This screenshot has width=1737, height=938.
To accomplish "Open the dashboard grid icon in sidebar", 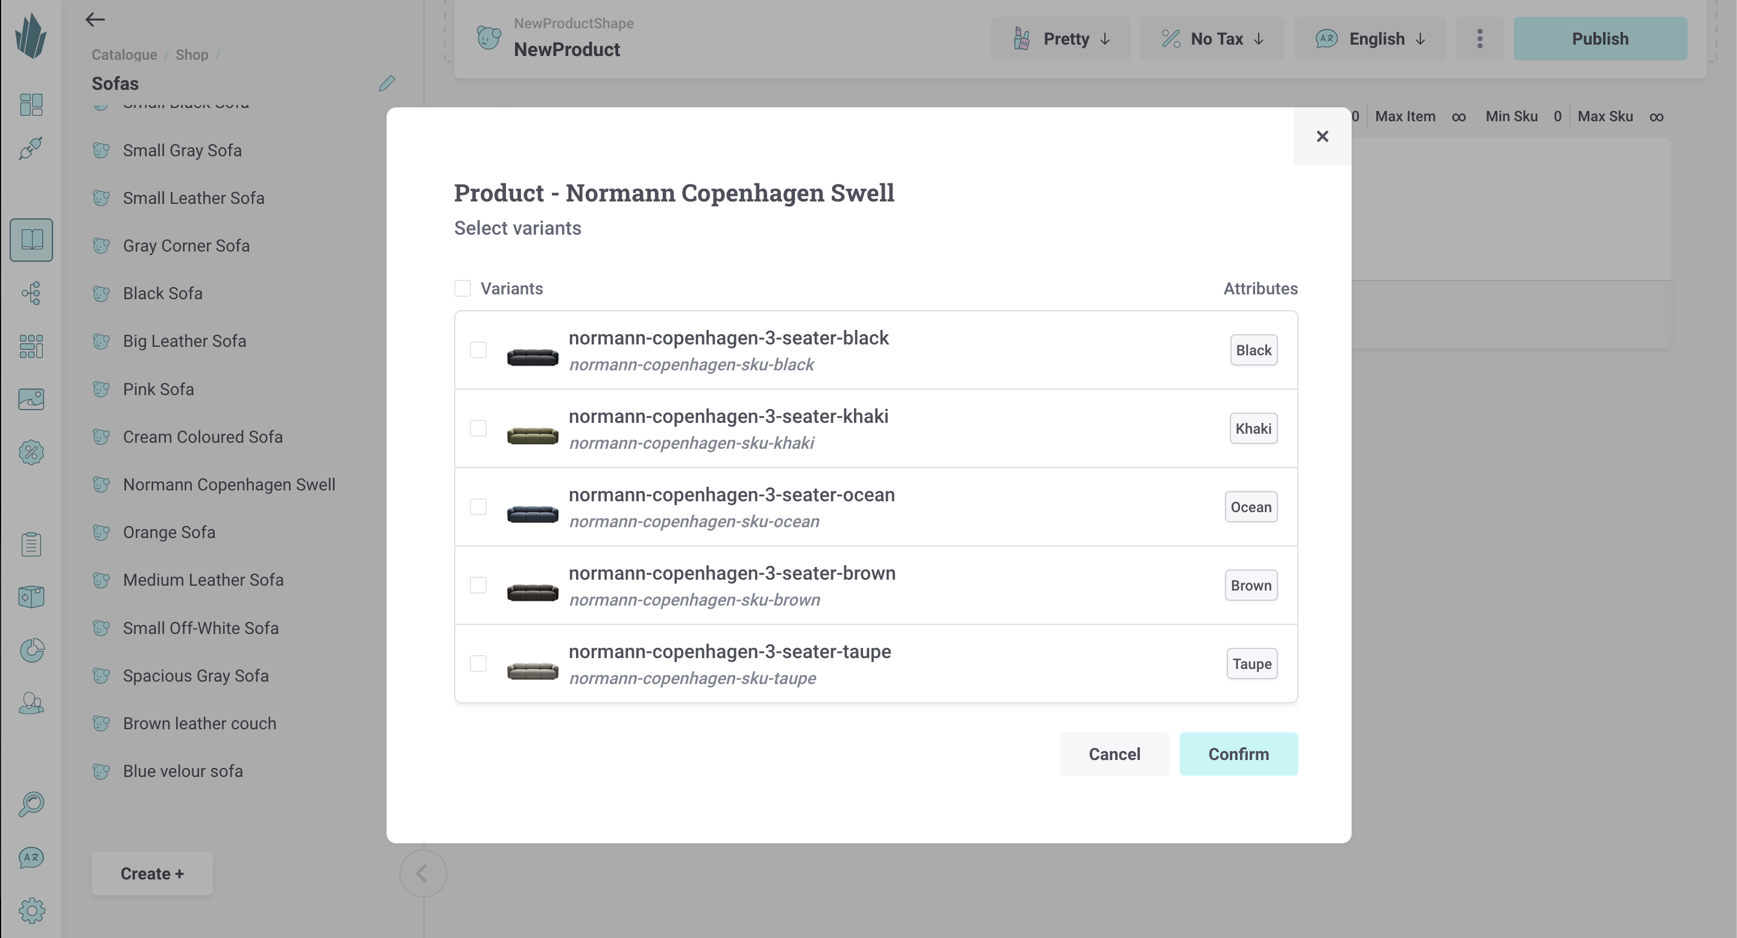I will click(x=31, y=104).
